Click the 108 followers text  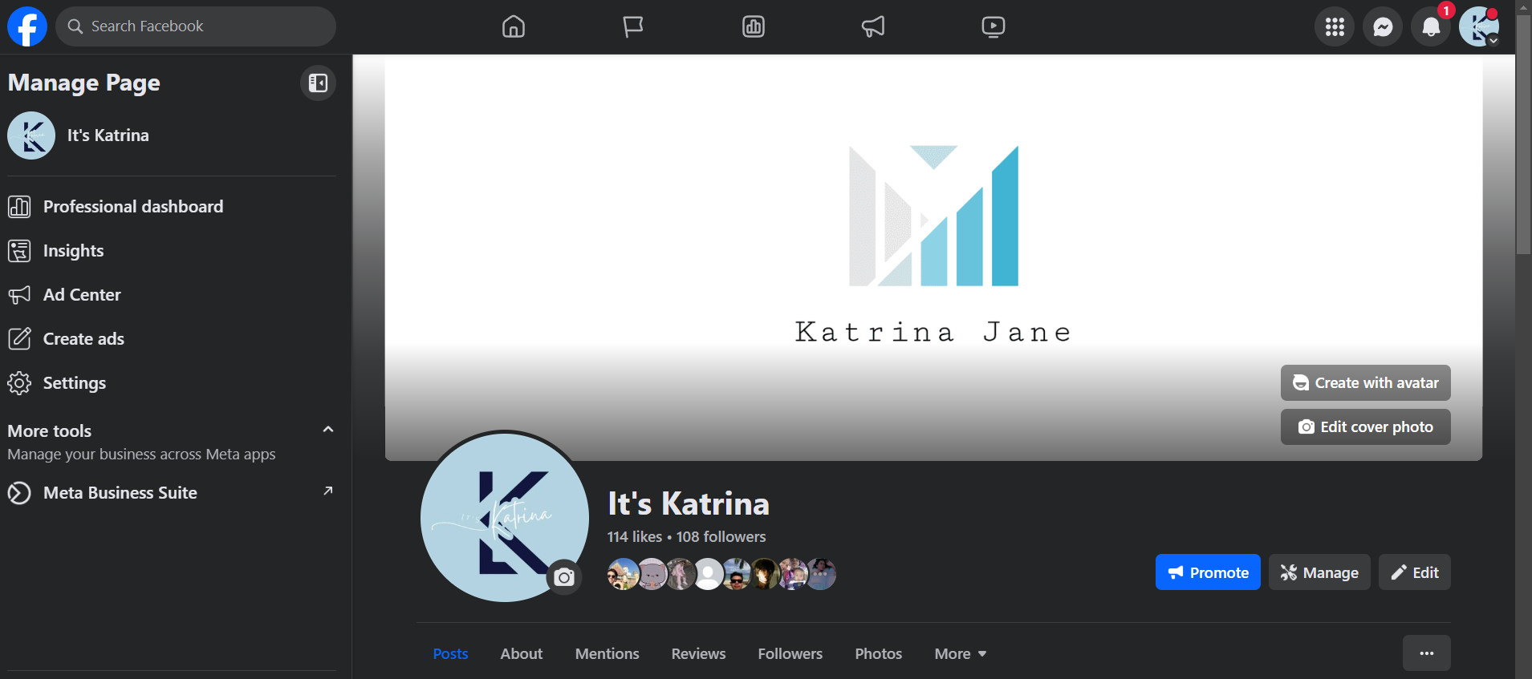click(x=721, y=537)
